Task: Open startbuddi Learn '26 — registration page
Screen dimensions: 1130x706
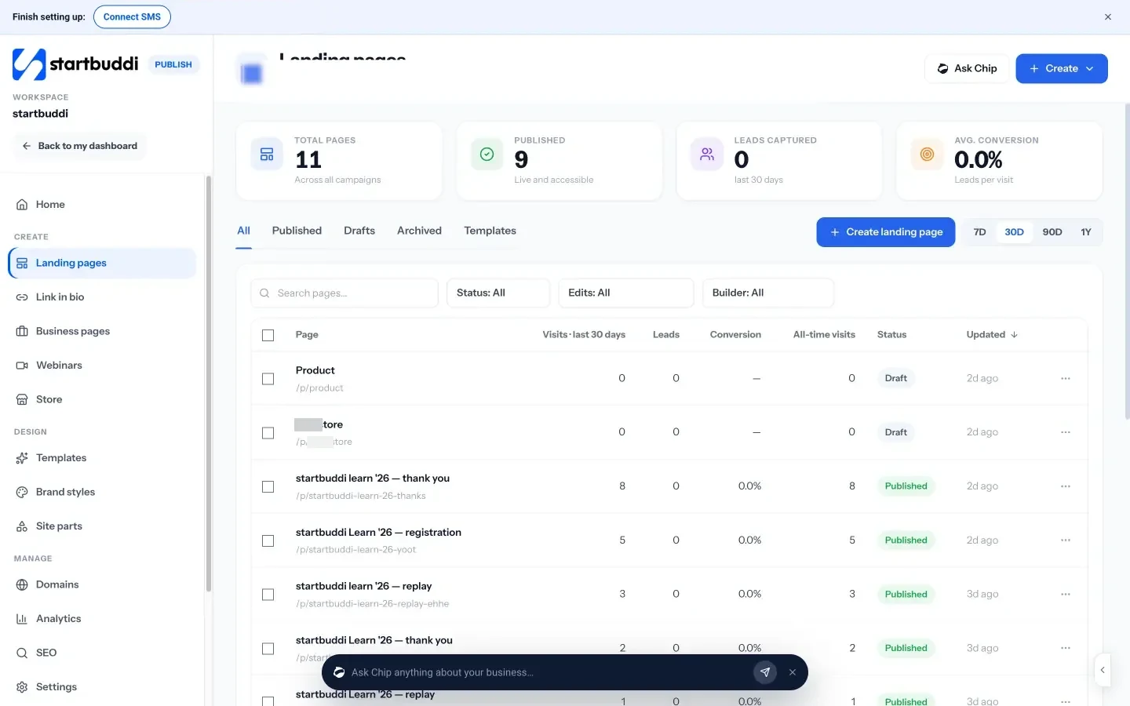Action: point(378,533)
